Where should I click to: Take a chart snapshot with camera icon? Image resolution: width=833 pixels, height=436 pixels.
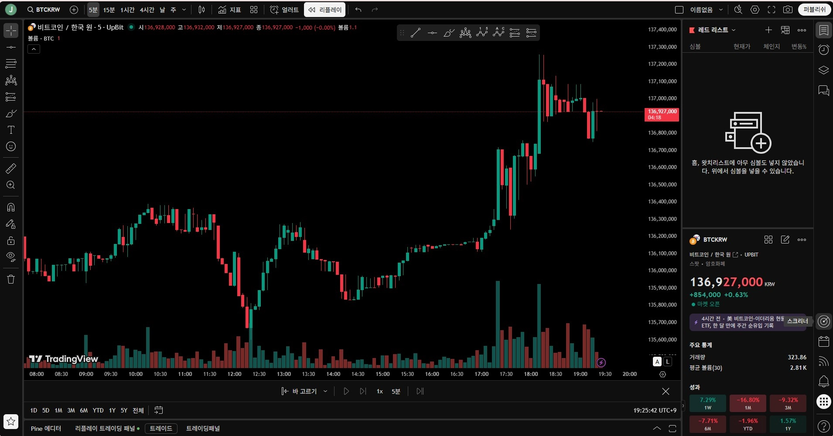[x=788, y=10]
